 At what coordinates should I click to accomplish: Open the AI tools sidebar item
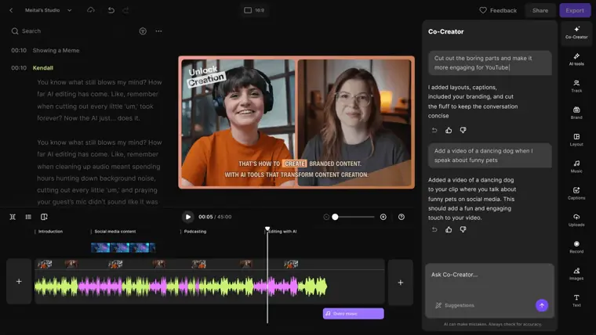click(x=576, y=59)
